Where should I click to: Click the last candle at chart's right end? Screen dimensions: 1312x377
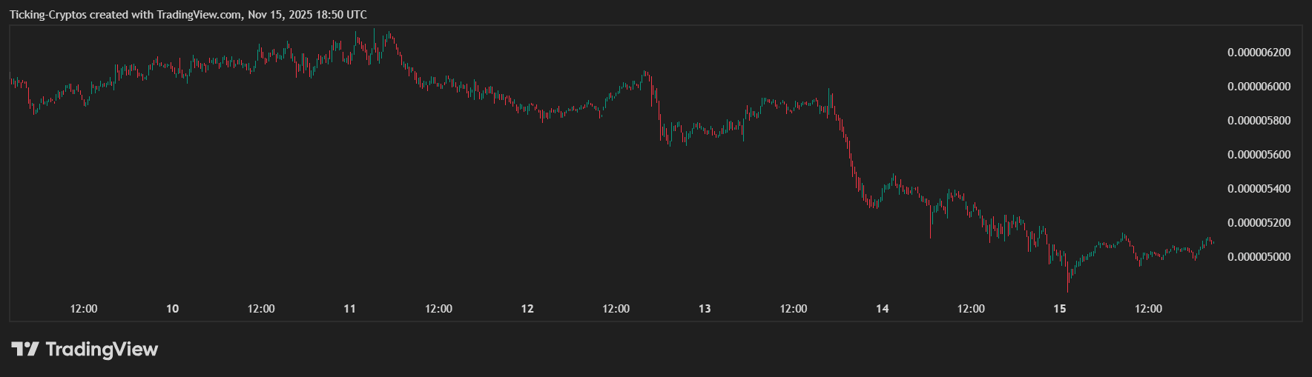coord(1213,243)
